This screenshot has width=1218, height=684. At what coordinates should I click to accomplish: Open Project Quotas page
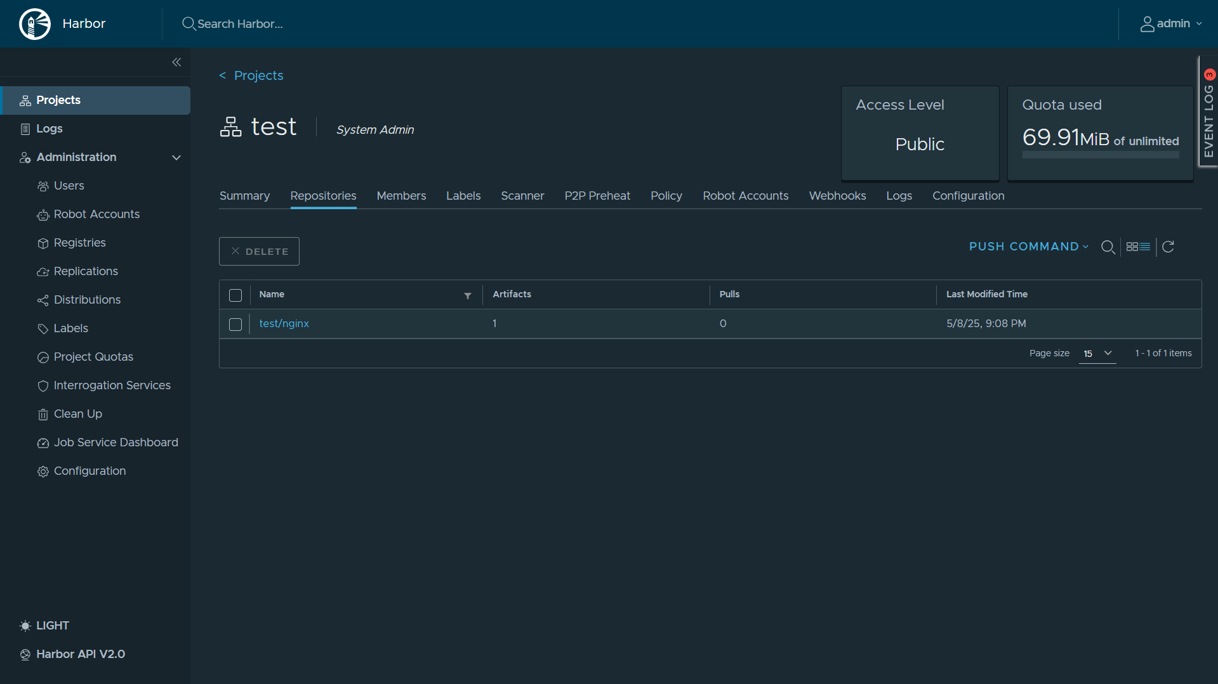click(95, 357)
